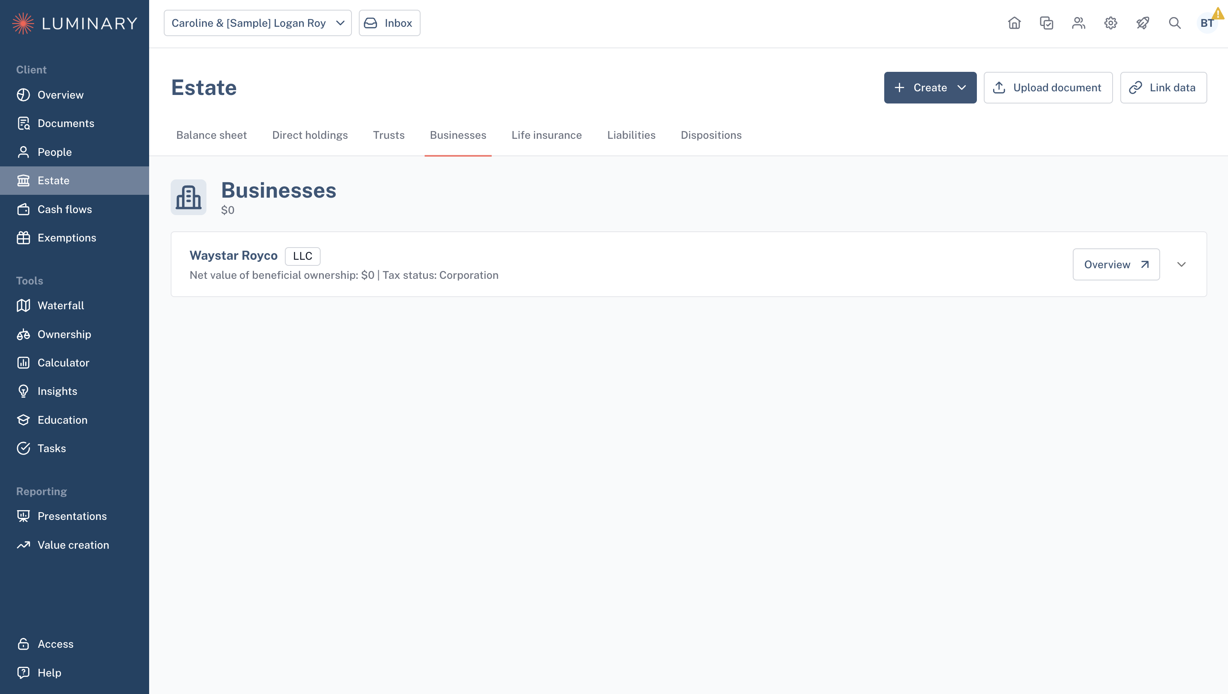Click the LLC badge on Waystar Royco
The height and width of the screenshot is (694, 1228).
(x=302, y=256)
